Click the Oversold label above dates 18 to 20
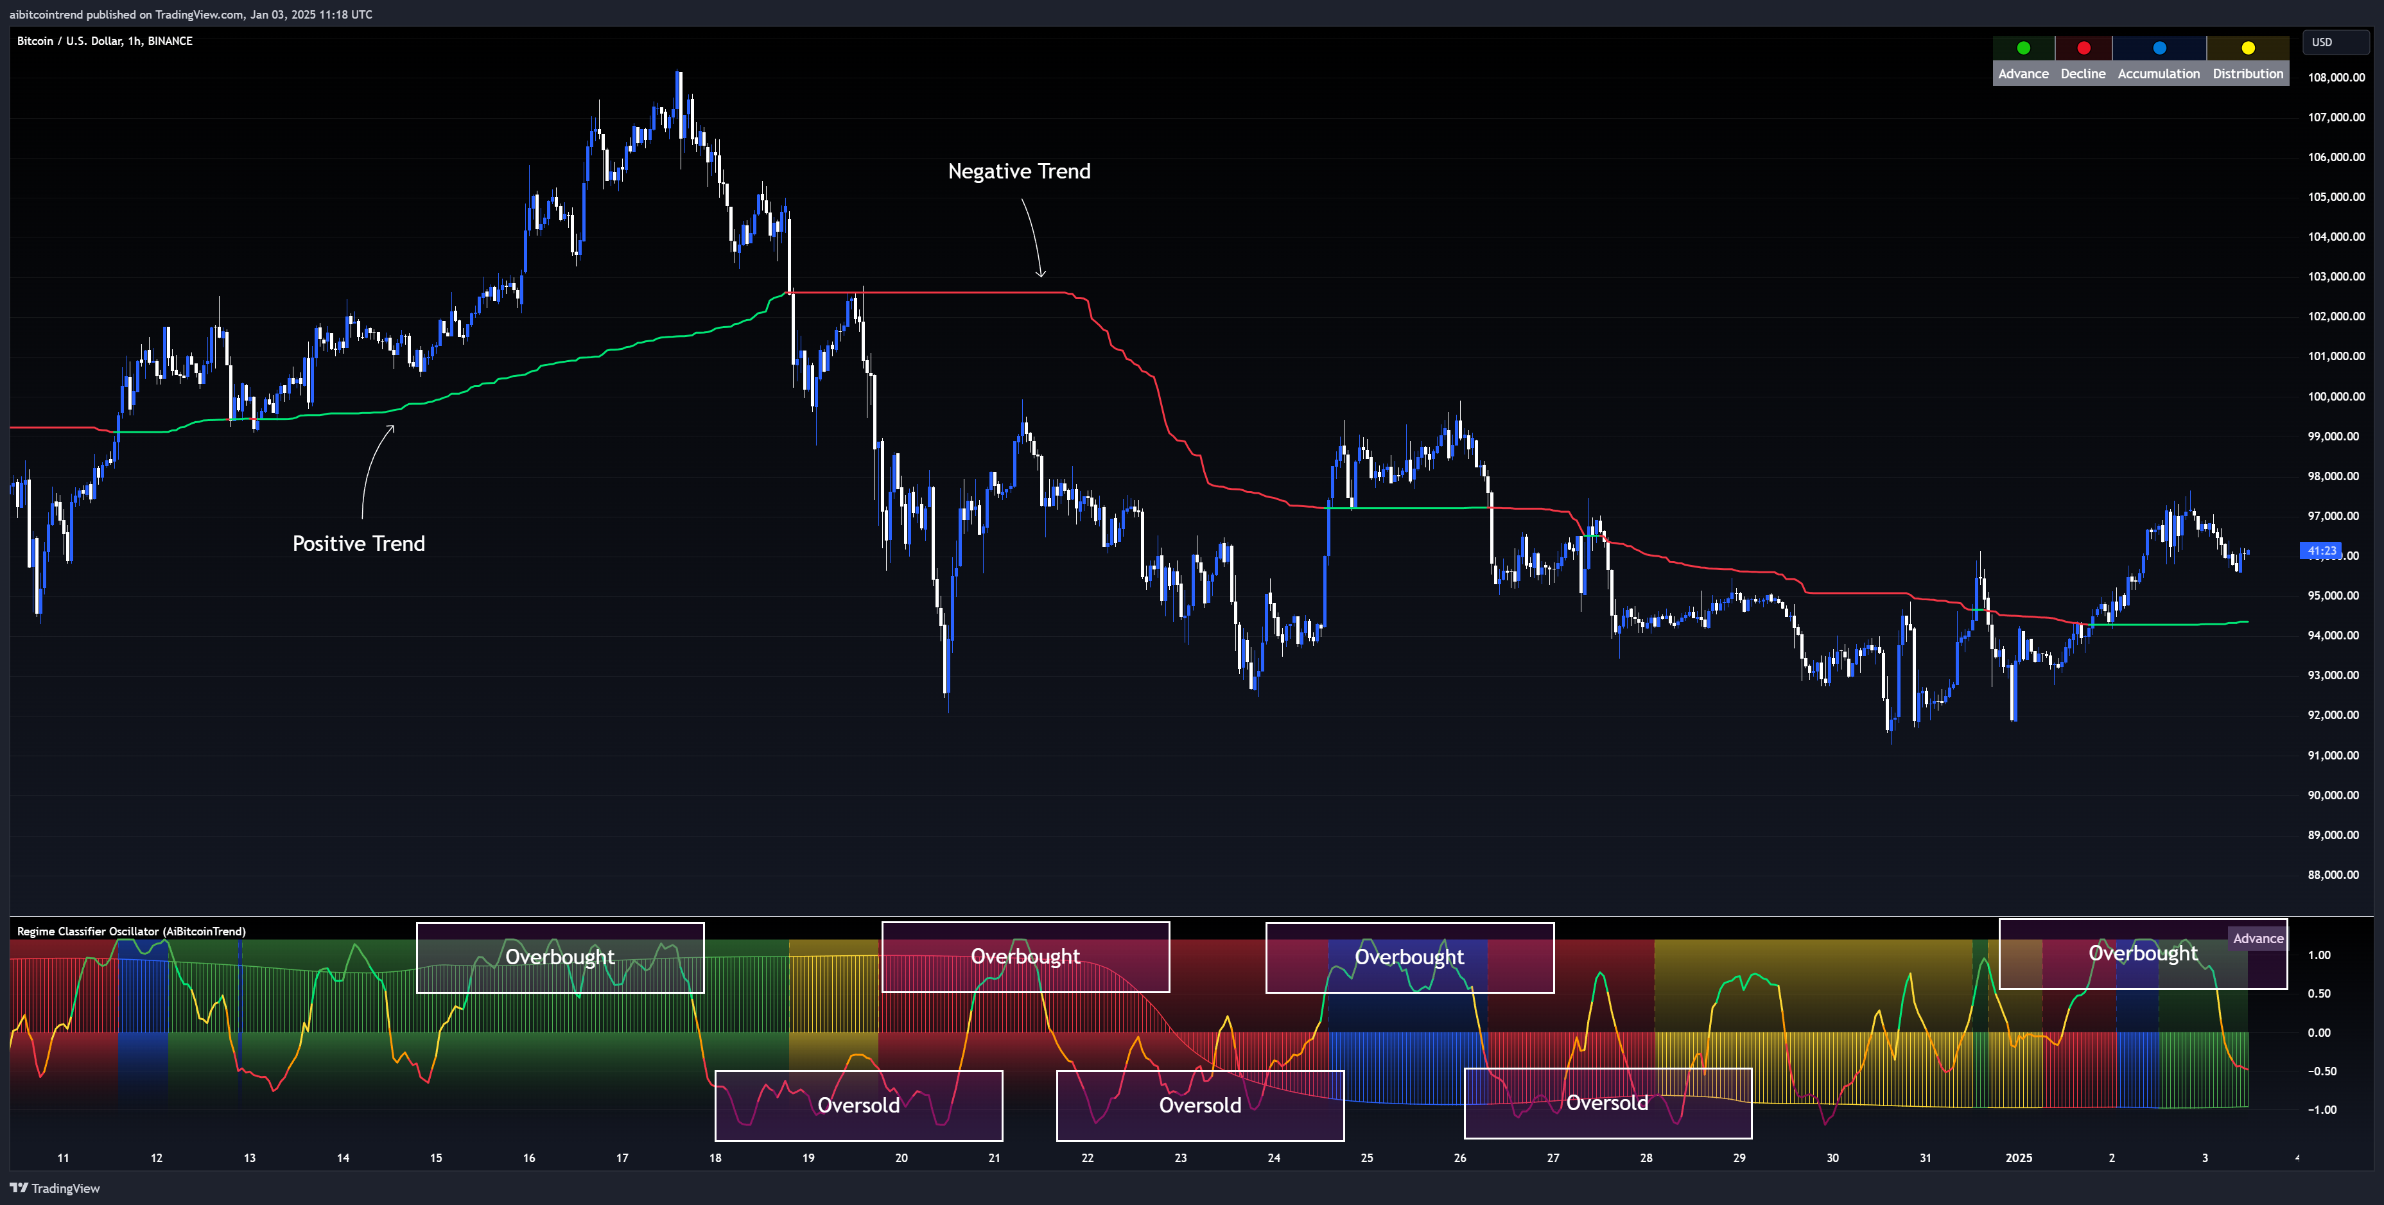2384x1205 pixels. [x=859, y=1105]
